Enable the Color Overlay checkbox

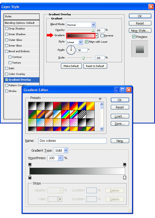[x=6, y=74]
